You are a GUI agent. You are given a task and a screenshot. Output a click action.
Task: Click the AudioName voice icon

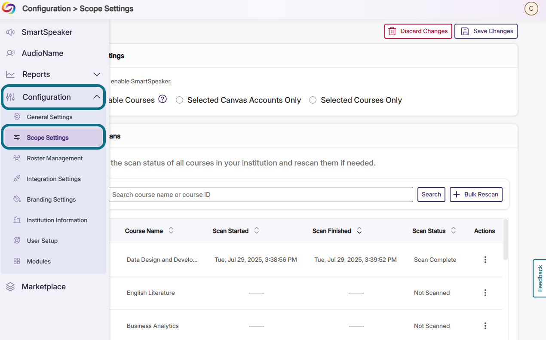[11, 53]
